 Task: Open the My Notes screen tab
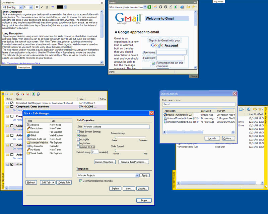(219, 2)
